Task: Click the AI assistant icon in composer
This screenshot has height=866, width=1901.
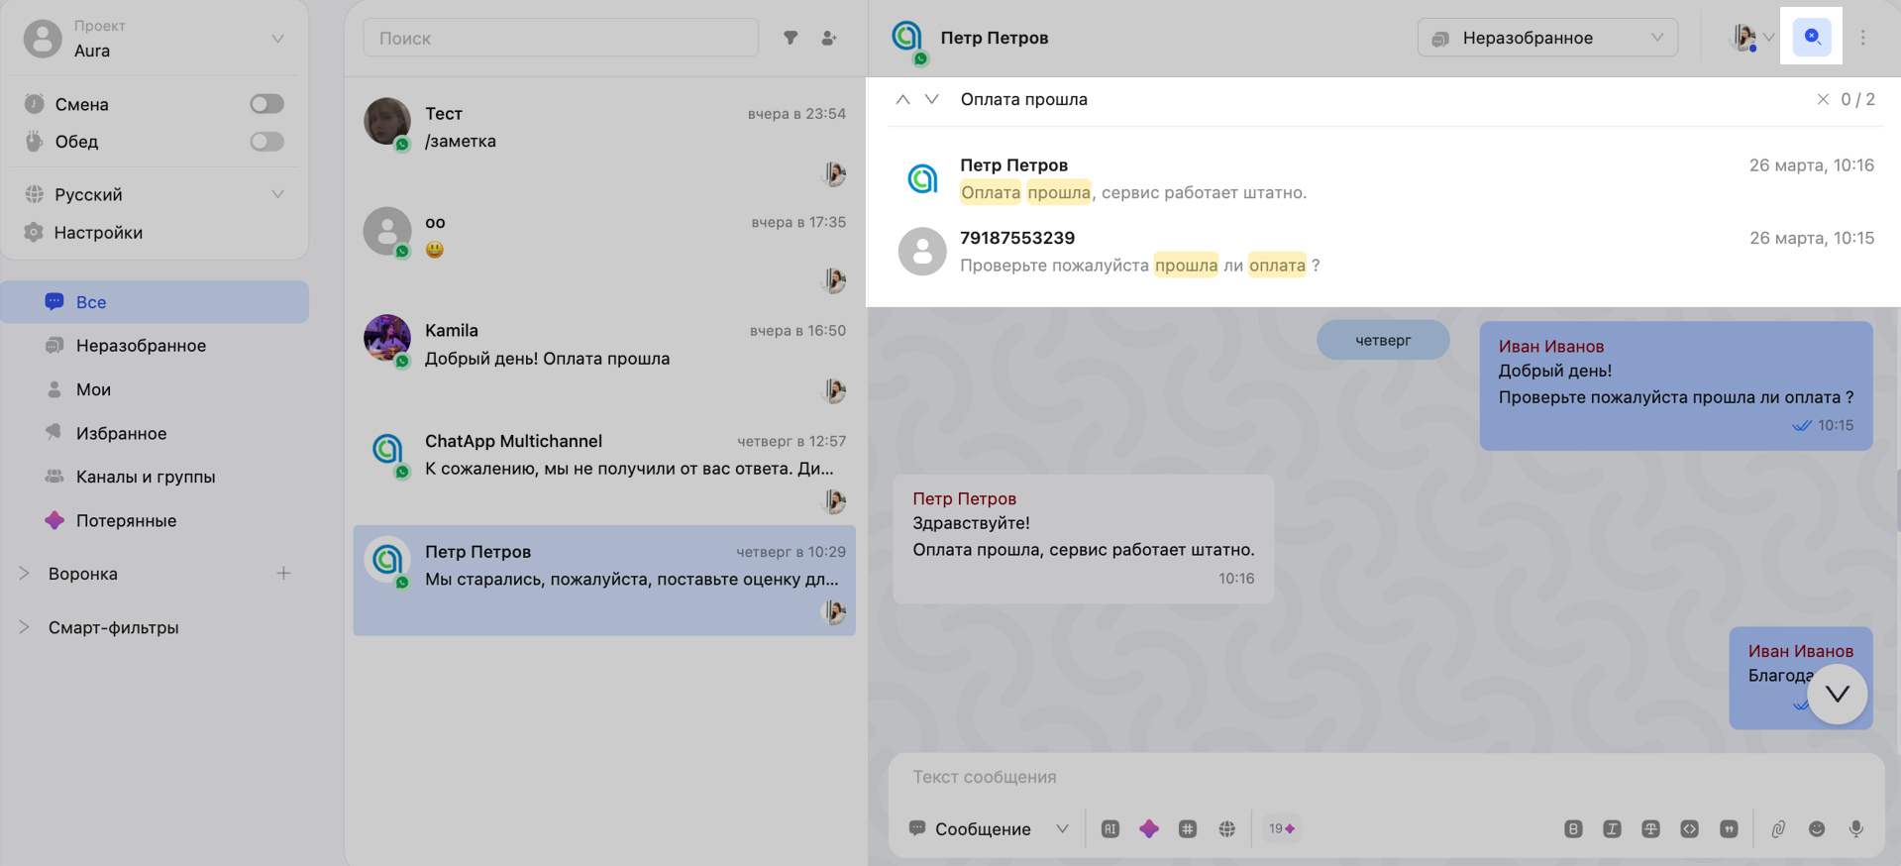Action: [x=1109, y=829]
